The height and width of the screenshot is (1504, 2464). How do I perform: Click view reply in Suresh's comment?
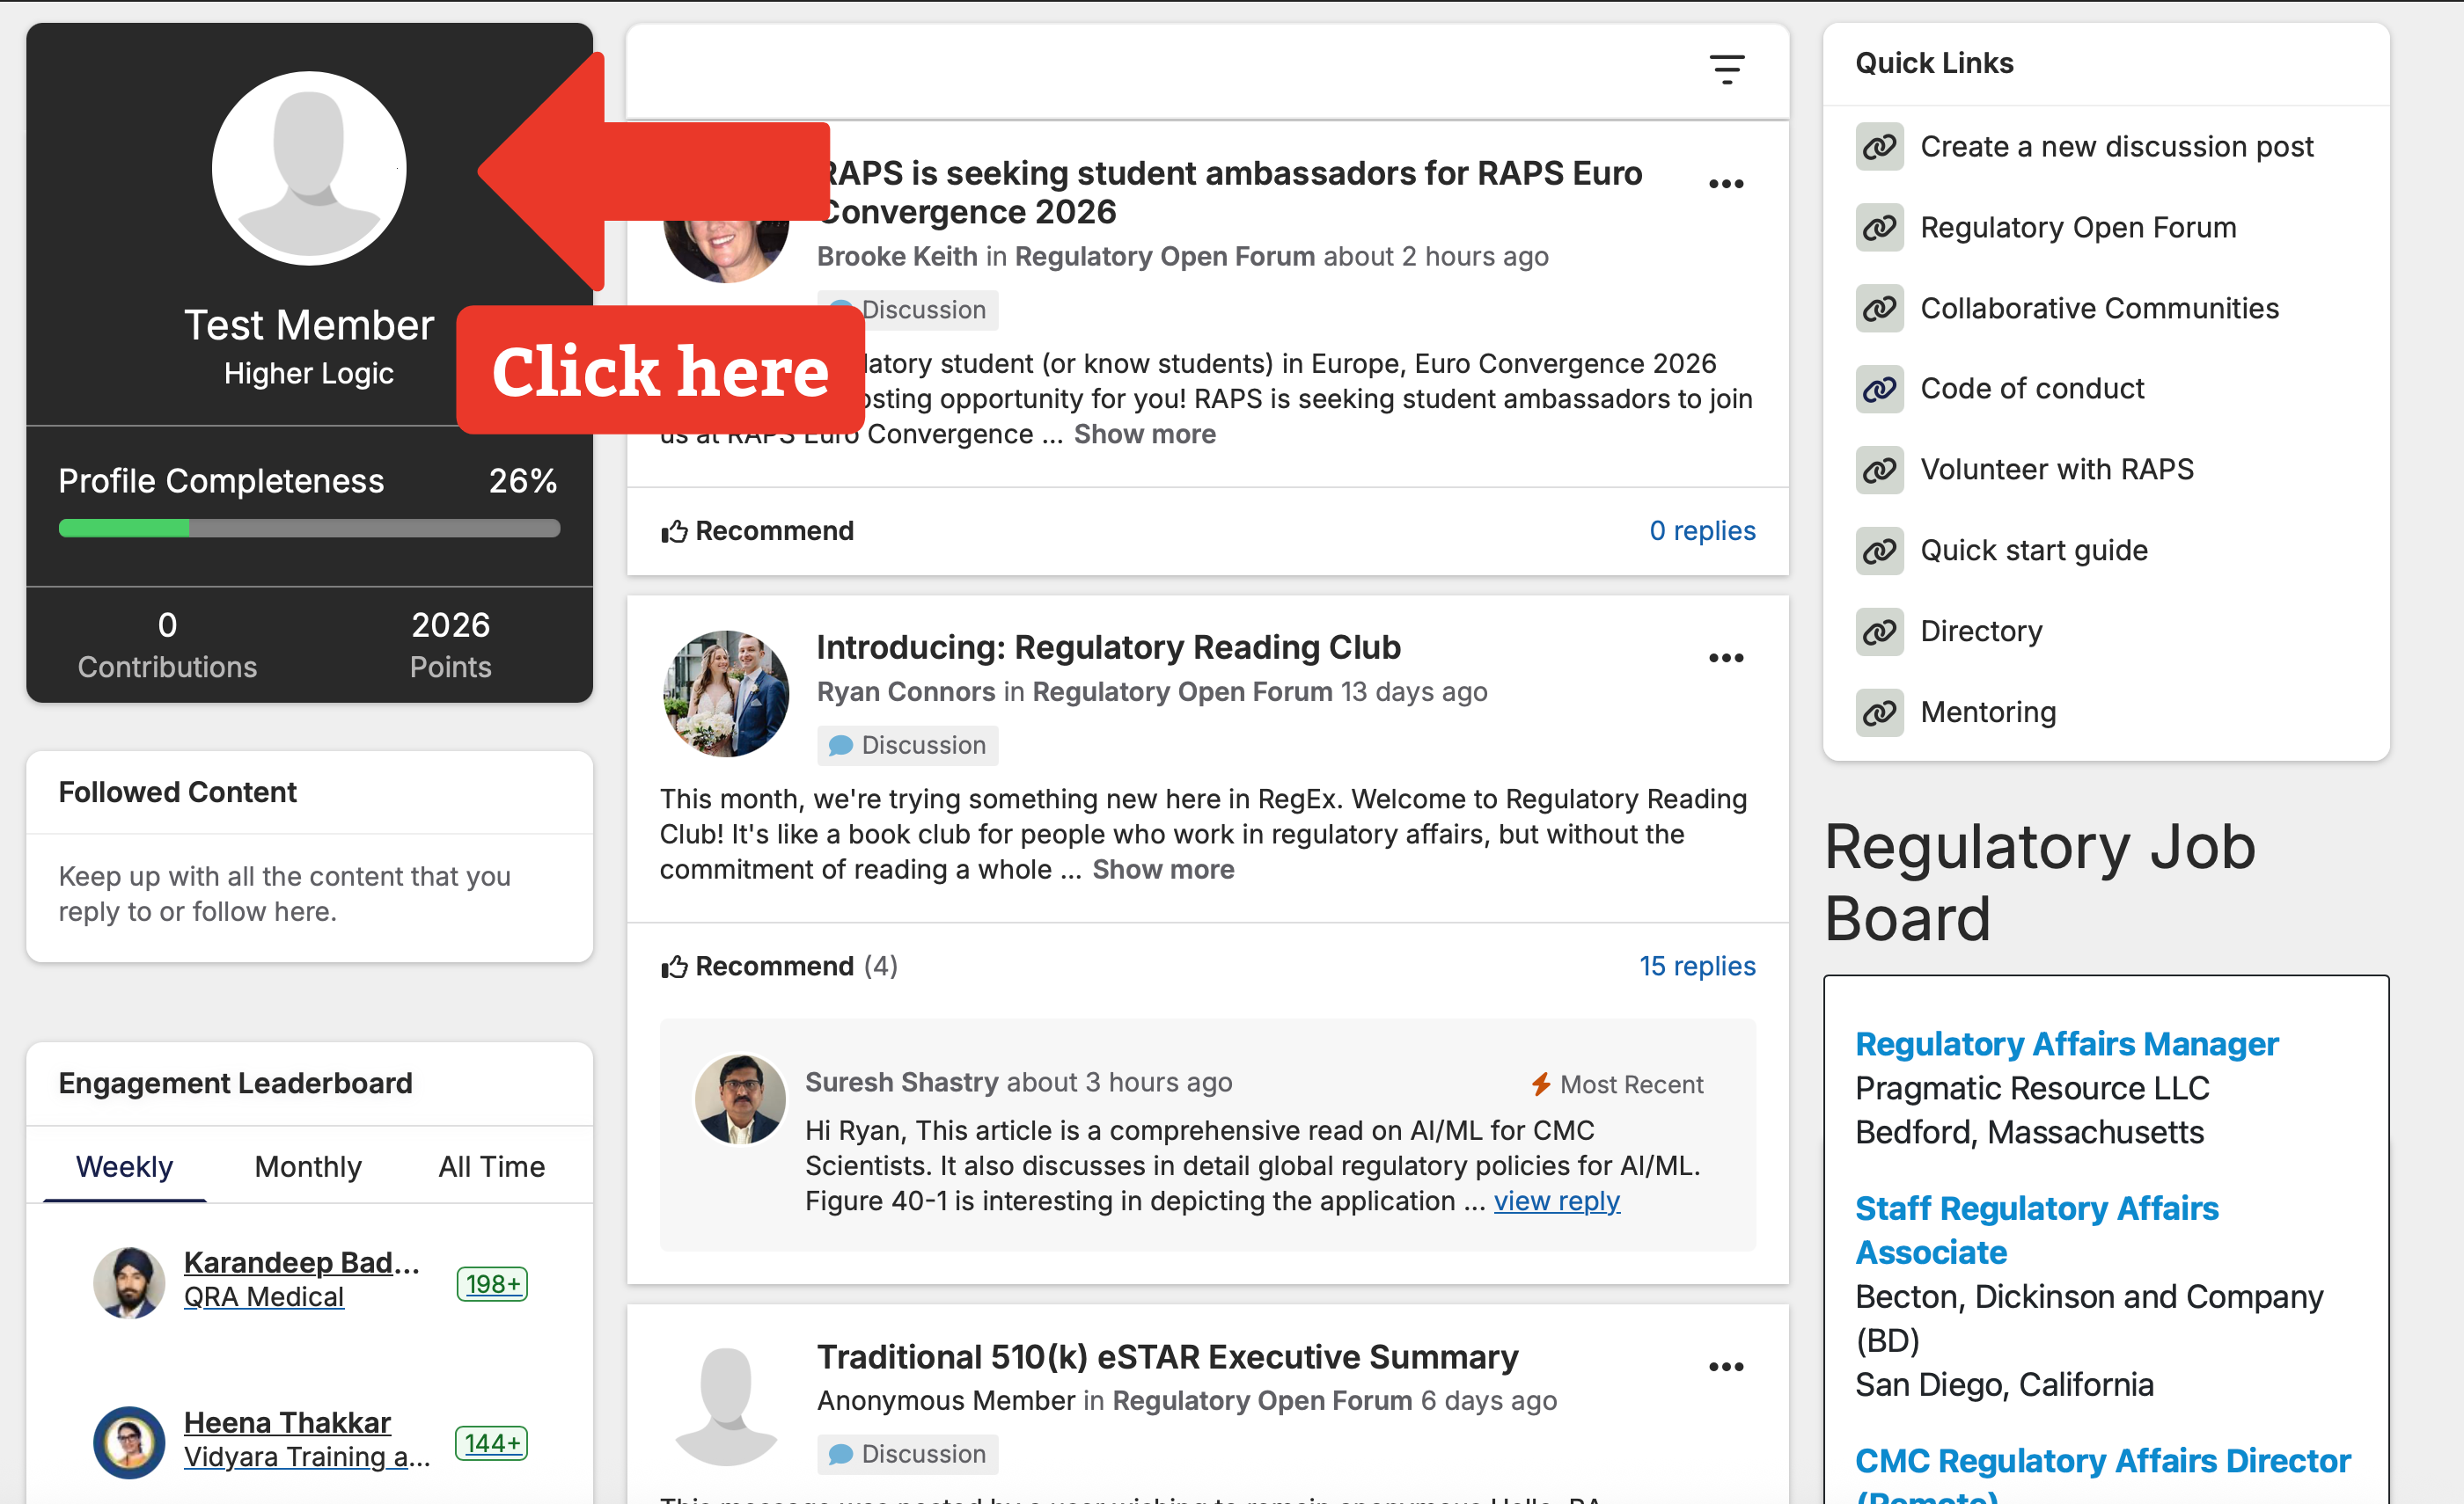1556,1201
